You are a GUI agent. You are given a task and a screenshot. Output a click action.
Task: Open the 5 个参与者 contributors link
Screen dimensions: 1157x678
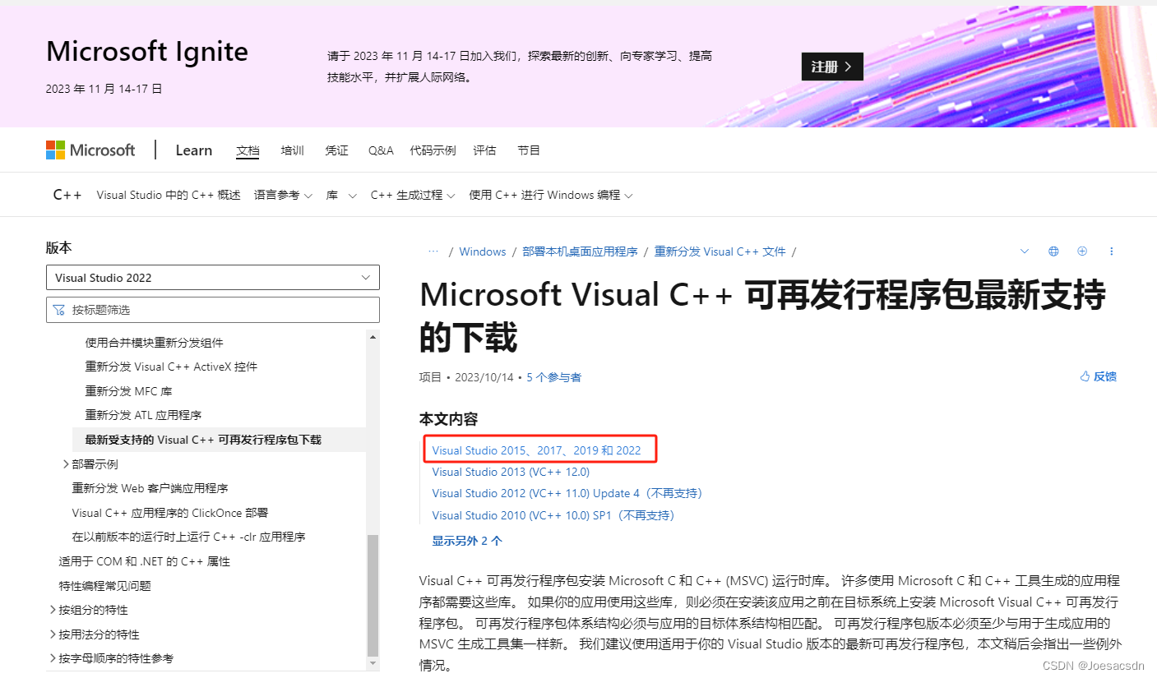(x=553, y=377)
